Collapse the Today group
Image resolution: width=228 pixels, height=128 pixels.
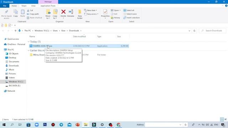[x=28, y=42]
